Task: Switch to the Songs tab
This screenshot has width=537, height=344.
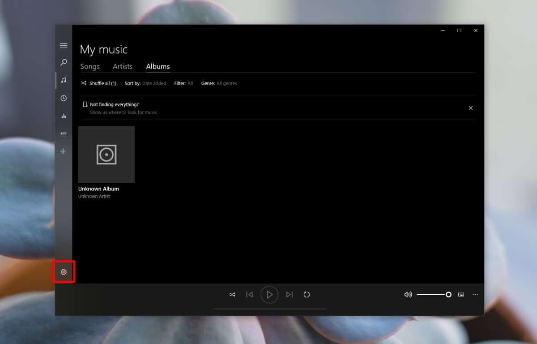Action: pos(90,66)
